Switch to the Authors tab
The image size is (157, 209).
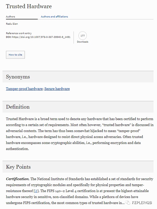point(10,17)
